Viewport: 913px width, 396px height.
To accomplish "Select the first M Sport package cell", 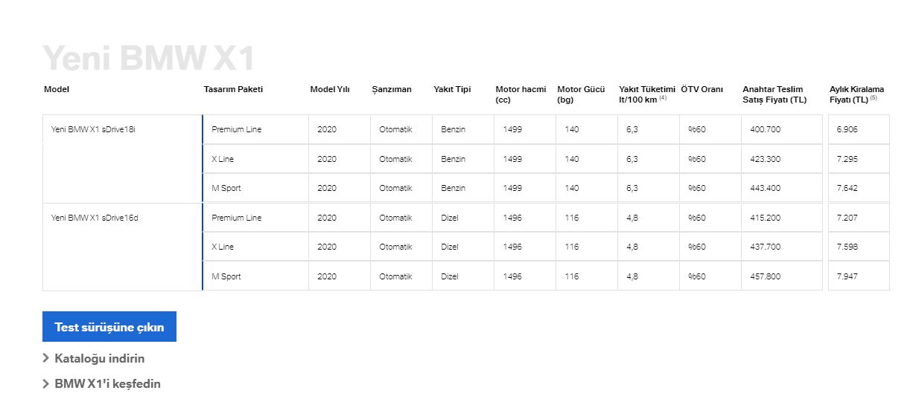I will 255,188.
